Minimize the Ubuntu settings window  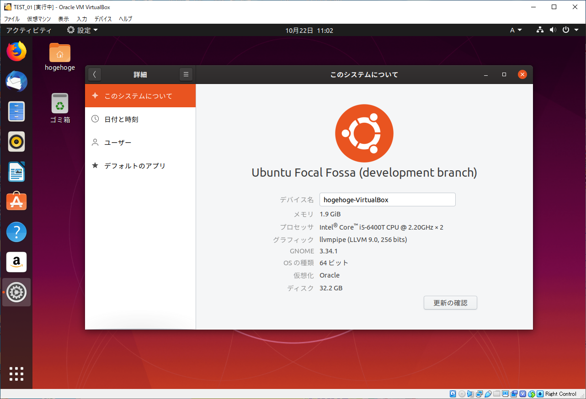[486, 74]
